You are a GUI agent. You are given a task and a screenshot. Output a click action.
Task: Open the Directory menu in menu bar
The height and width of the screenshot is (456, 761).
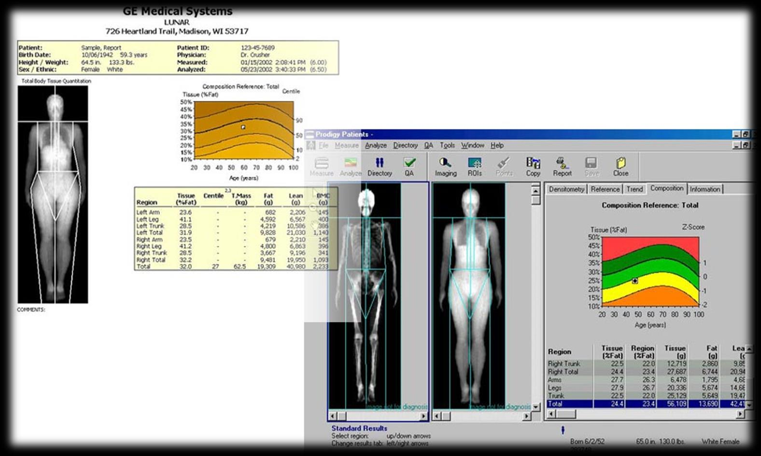pos(405,145)
